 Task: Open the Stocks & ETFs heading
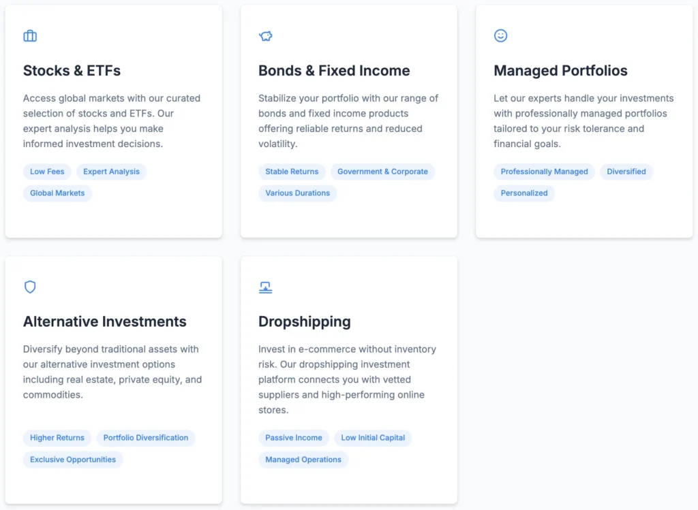72,71
